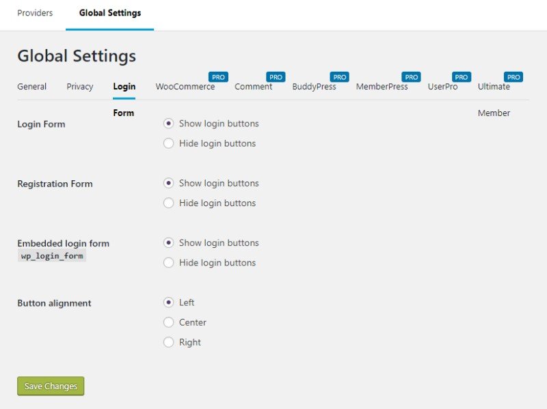Open the WooCommerce settings tab
Screen dimensions: 547x409
point(187,86)
